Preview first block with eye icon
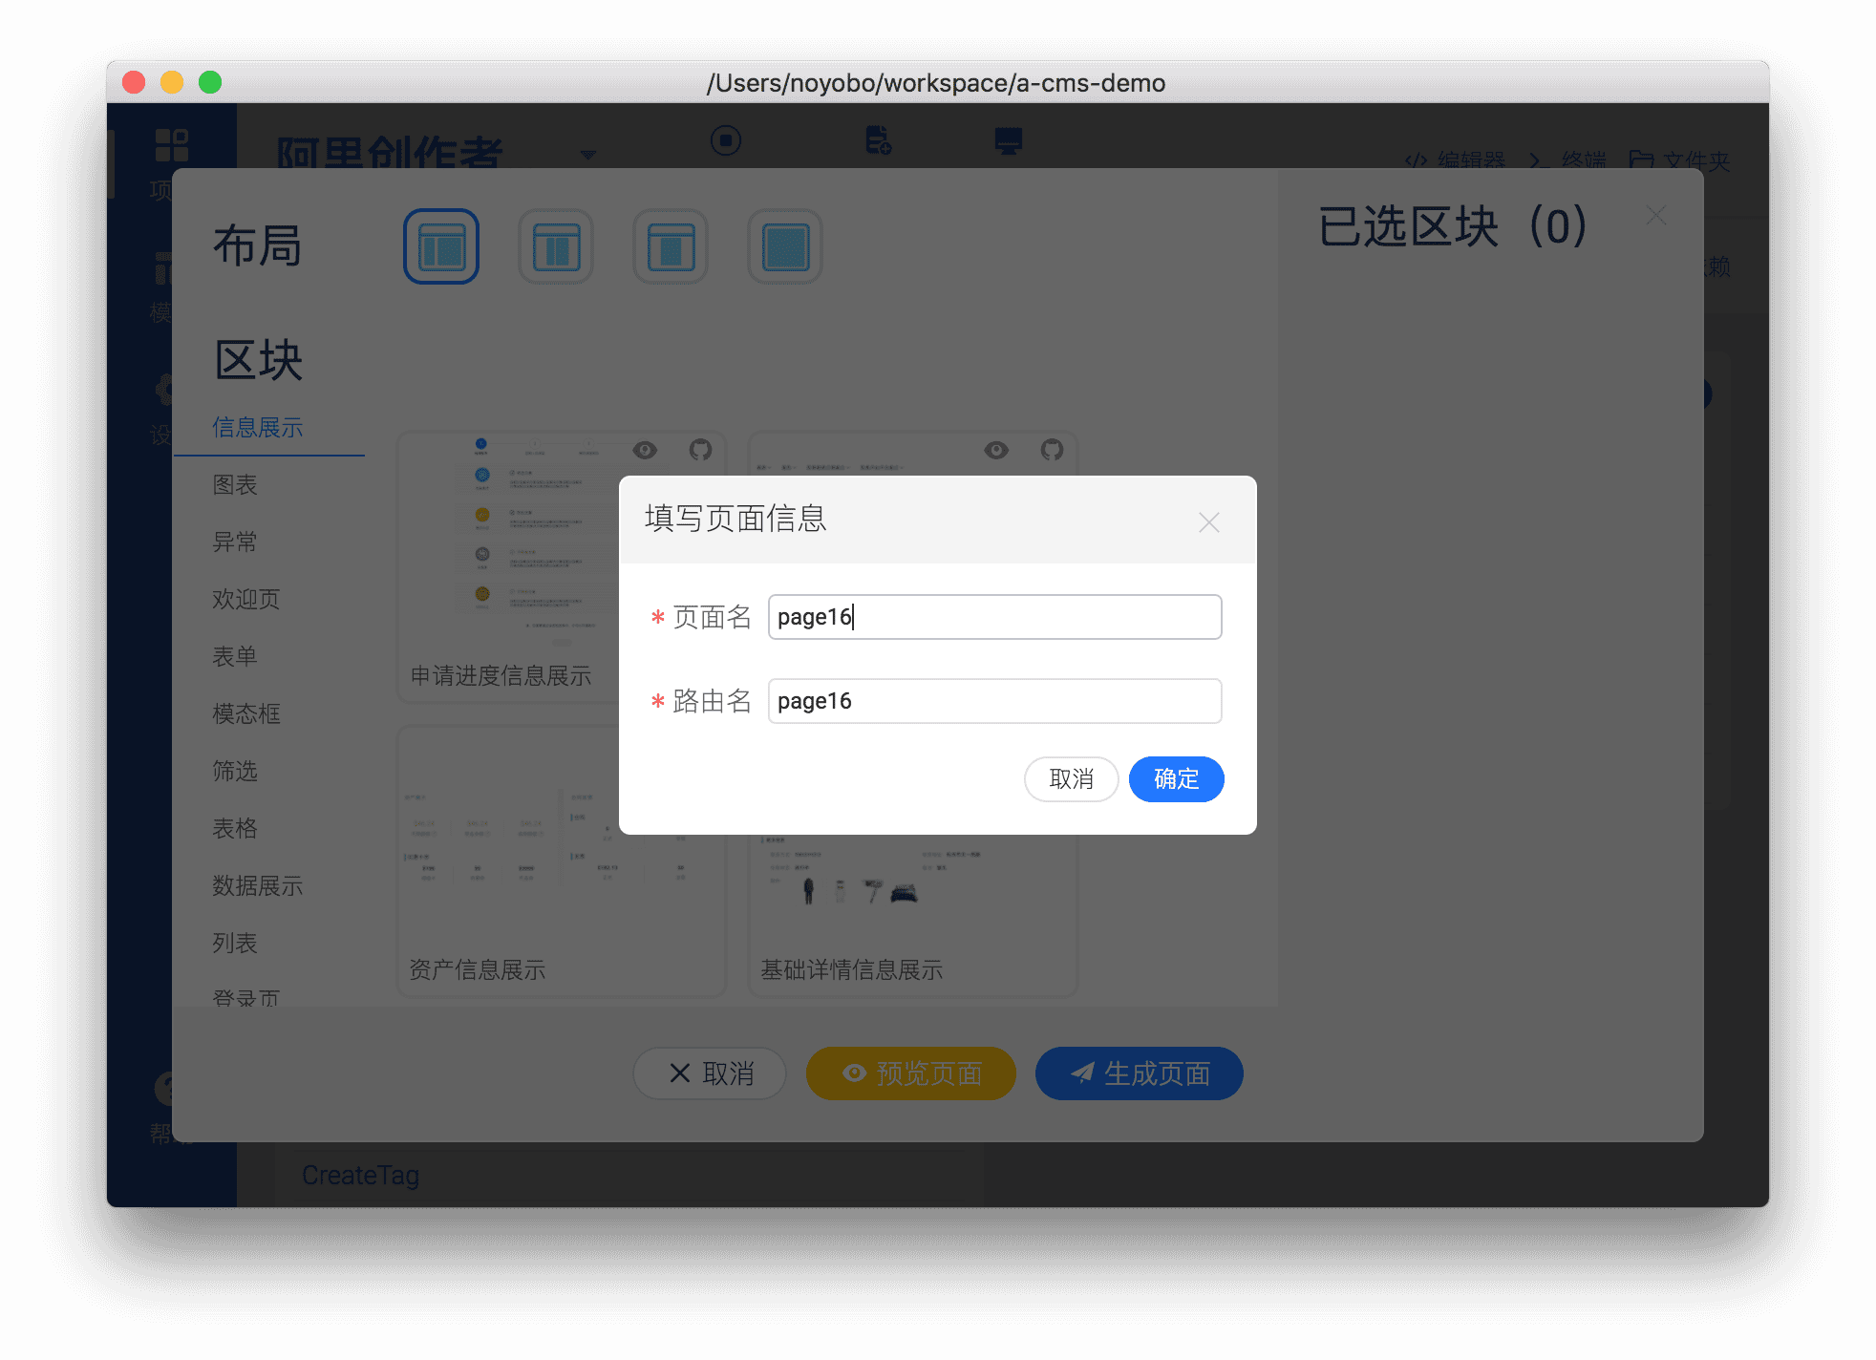The width and height of the screenshot is (1876, 1360). (645, 450)
